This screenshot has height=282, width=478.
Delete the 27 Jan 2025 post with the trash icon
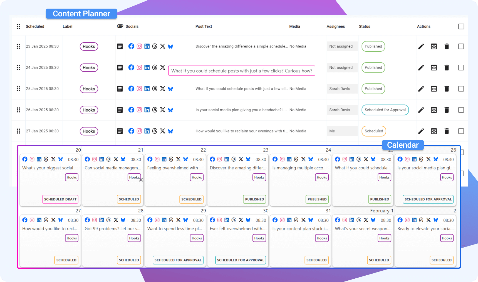[447, 131]
